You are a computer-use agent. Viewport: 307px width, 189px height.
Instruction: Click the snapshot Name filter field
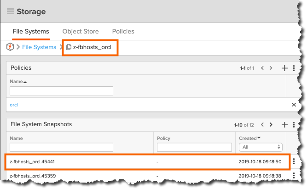pyautogui.click(x=62, y=147)
